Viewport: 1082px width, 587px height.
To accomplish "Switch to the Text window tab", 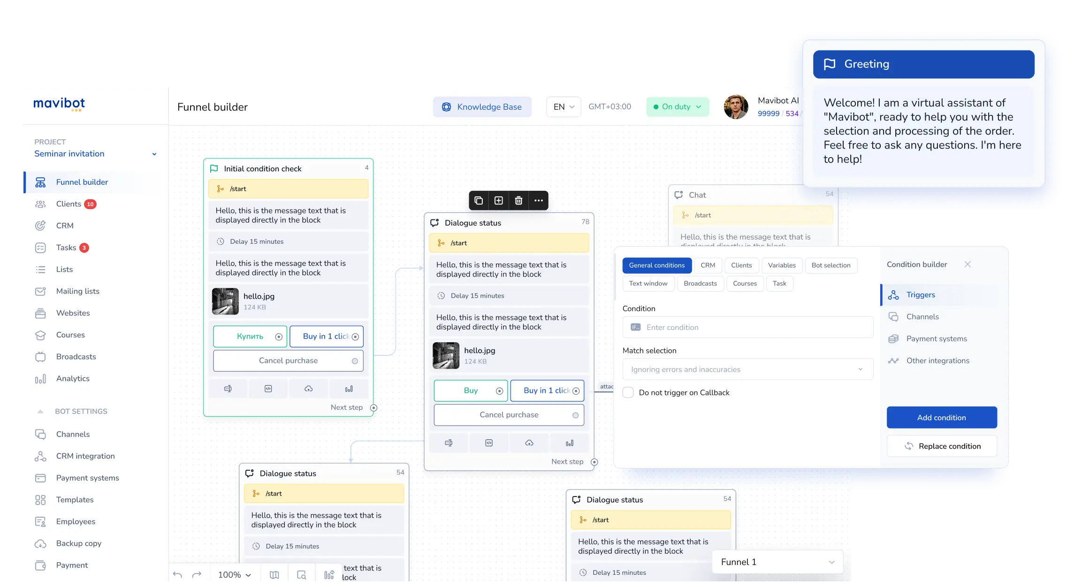I will 648,284.
